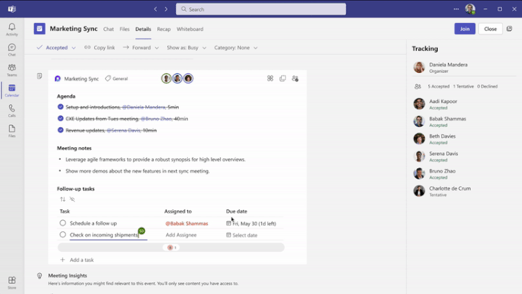Open the apps grid icon in notes
Viewport: 522px width, 294px height.
tap(270, 78)
